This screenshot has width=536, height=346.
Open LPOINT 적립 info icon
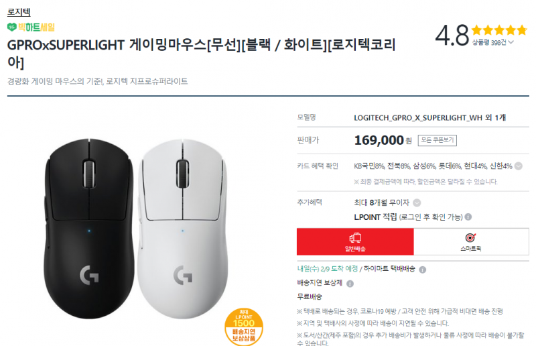click(x=468, y=217)
